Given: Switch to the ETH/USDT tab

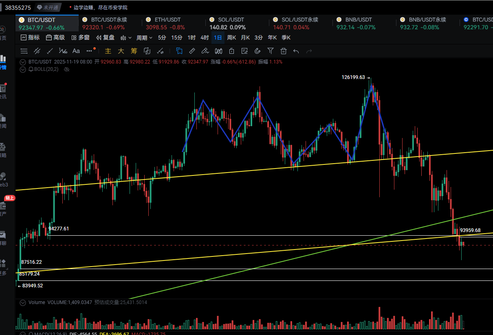Looking at the screenshot, I should (x=167, y=23).
